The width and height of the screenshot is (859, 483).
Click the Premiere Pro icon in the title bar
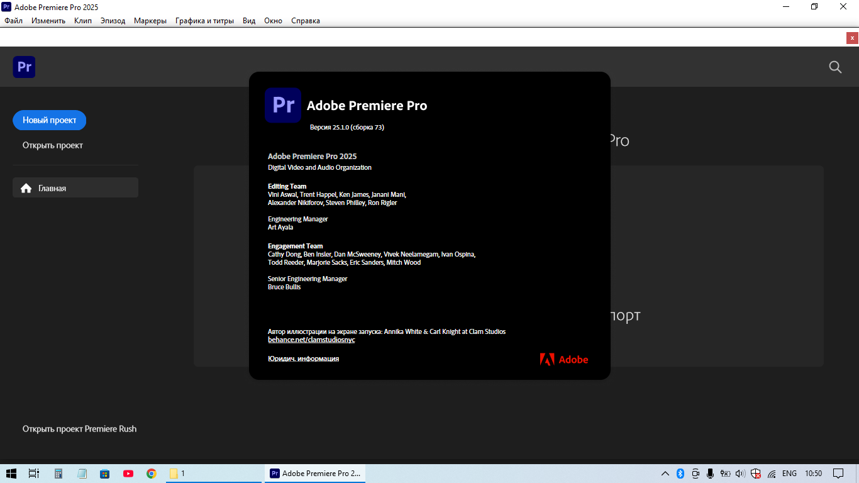click(x=7, y=7)
